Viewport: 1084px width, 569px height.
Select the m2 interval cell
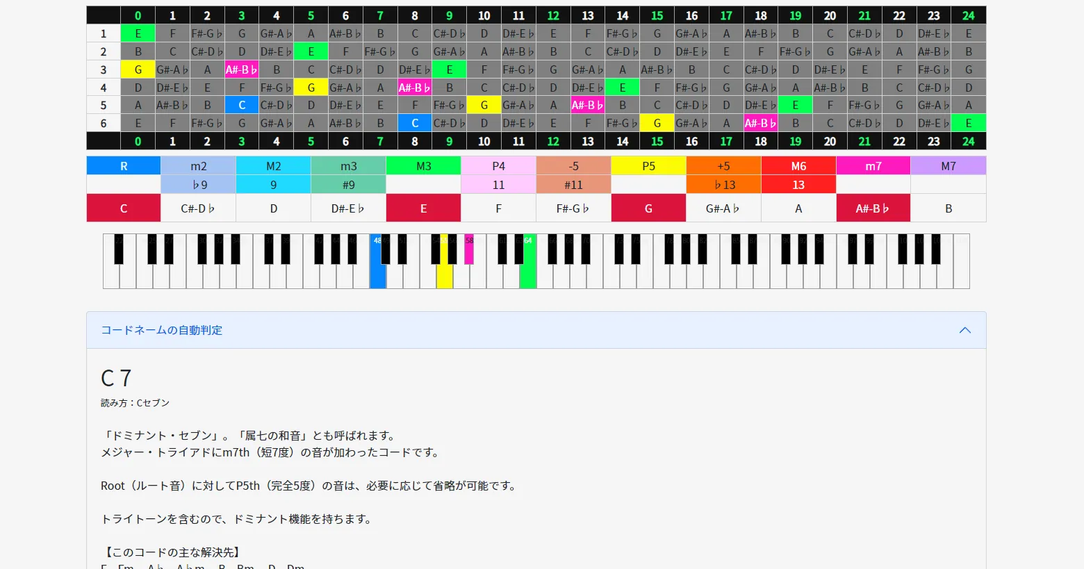pyautogui.click(x=199, y=166)
